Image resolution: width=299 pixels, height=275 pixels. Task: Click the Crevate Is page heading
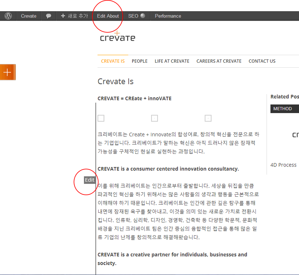116,81
